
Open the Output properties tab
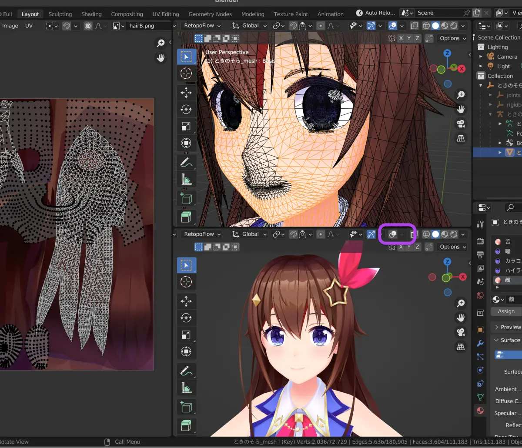click(480, 255)
